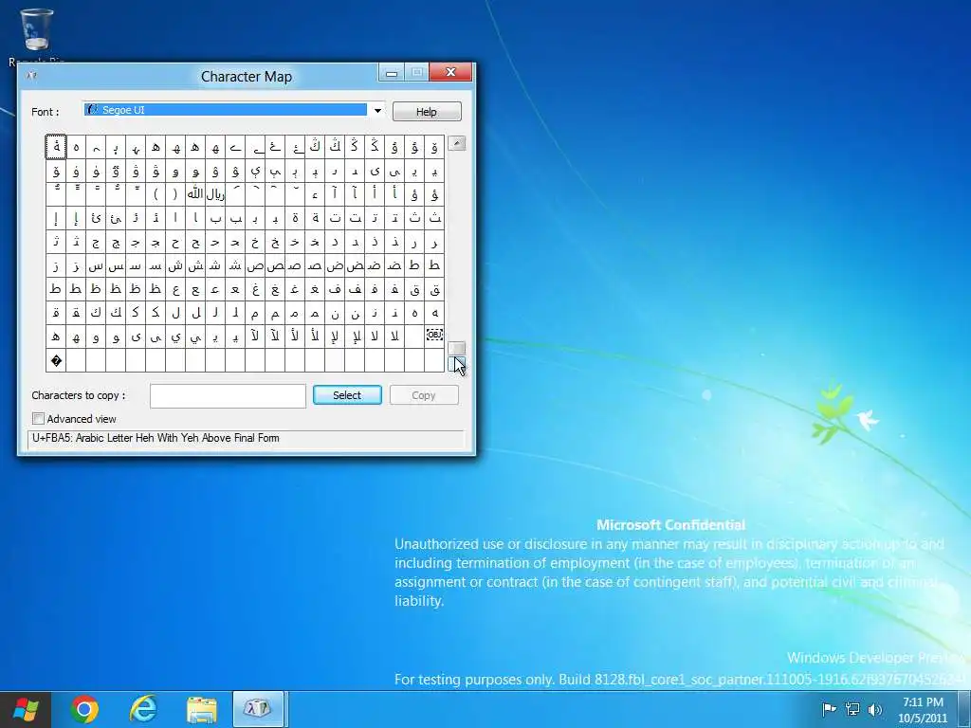Click the Select button
This screenshot has width=971, height=728.
tap(347, 395)
